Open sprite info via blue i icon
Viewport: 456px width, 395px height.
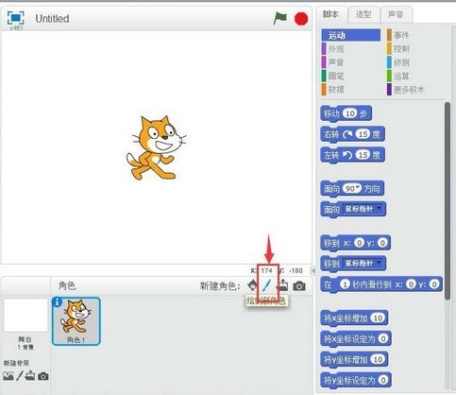57,302
